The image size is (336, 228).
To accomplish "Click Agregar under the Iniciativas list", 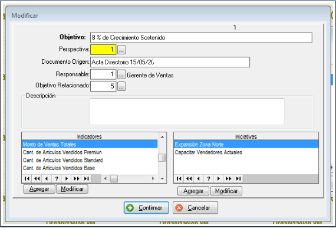I will coord(193,191).
